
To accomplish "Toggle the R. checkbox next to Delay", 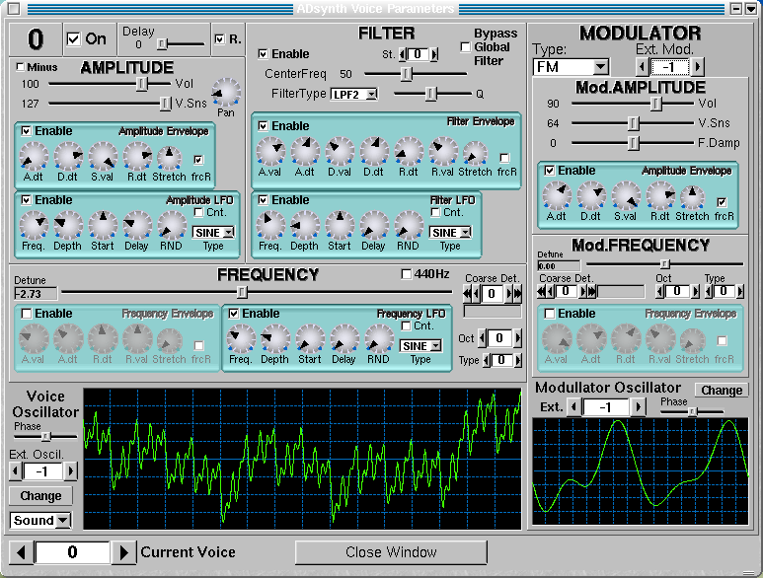I will click(x=220, y=38).
